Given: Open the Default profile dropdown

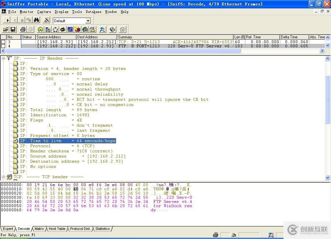Looking at the screenshot, I should tap(88, 21).
